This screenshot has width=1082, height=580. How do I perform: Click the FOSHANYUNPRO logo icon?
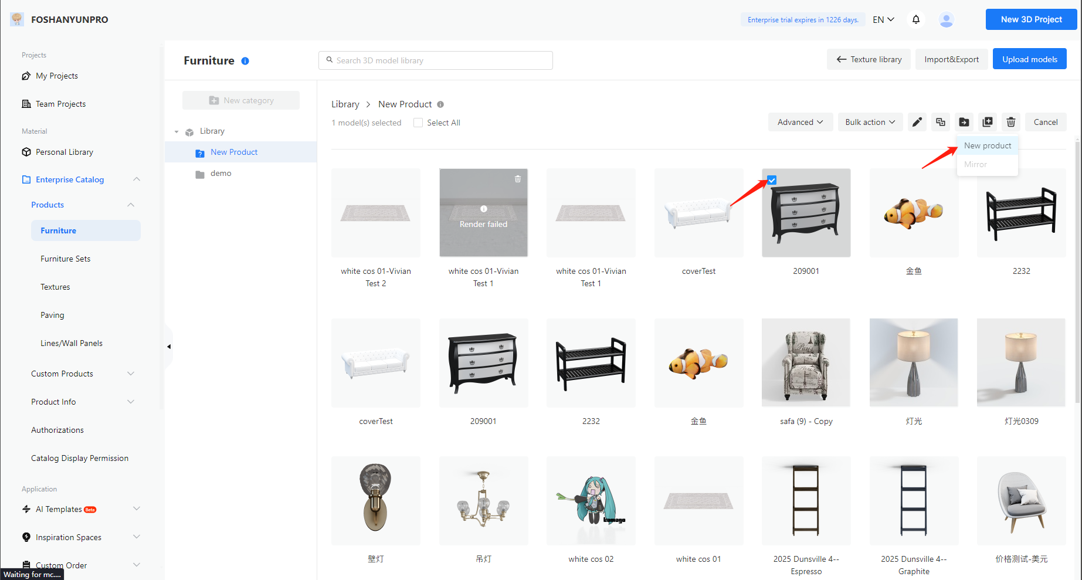[17, 19]
